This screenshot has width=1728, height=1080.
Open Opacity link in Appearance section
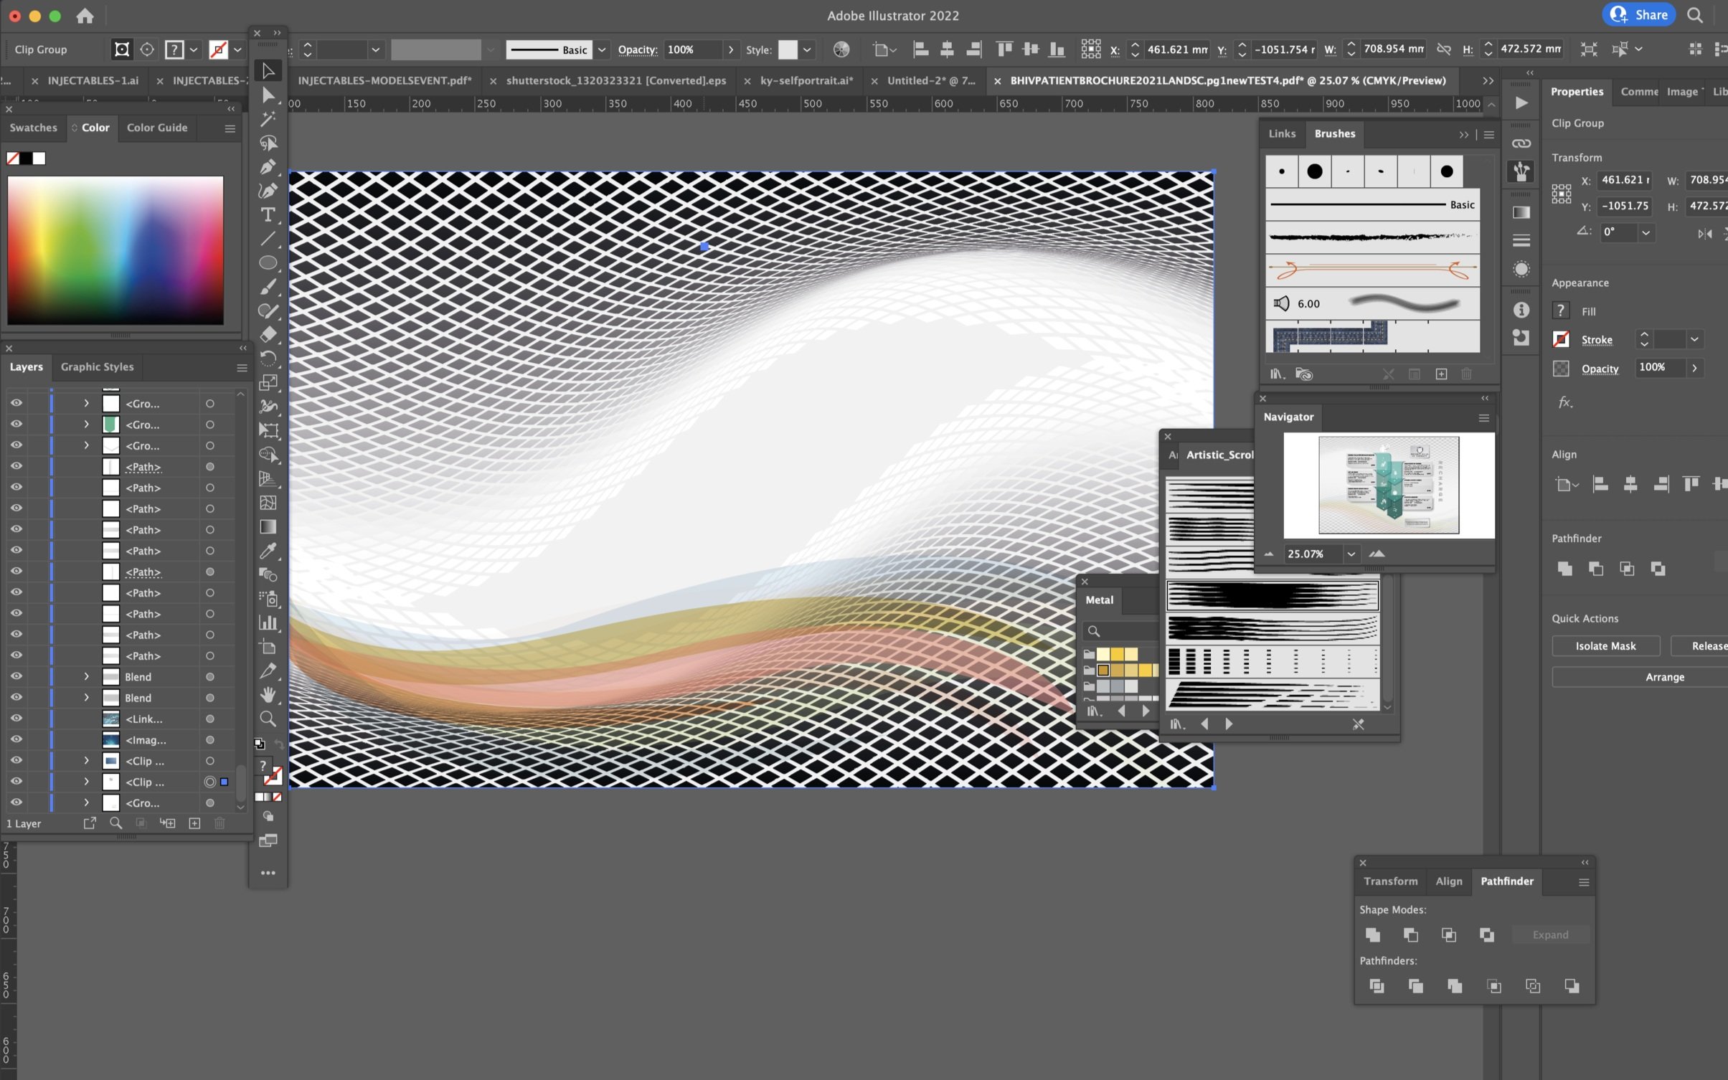pyautogui.click(x=1600, y=369)
